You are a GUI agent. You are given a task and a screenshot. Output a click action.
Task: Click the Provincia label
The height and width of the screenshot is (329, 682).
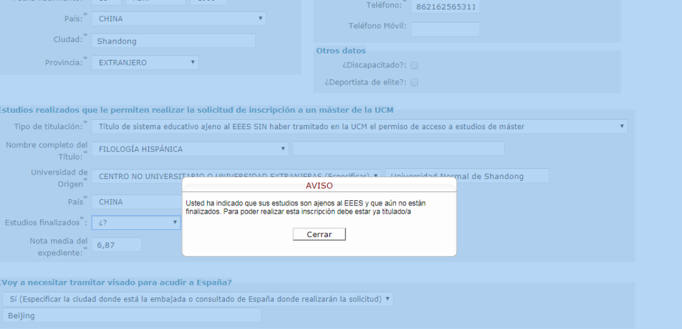[x=66, y=62]
